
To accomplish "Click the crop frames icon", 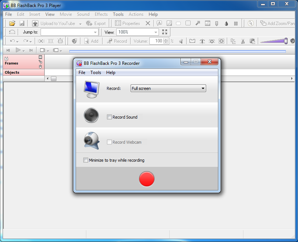I will click(60, 41).
